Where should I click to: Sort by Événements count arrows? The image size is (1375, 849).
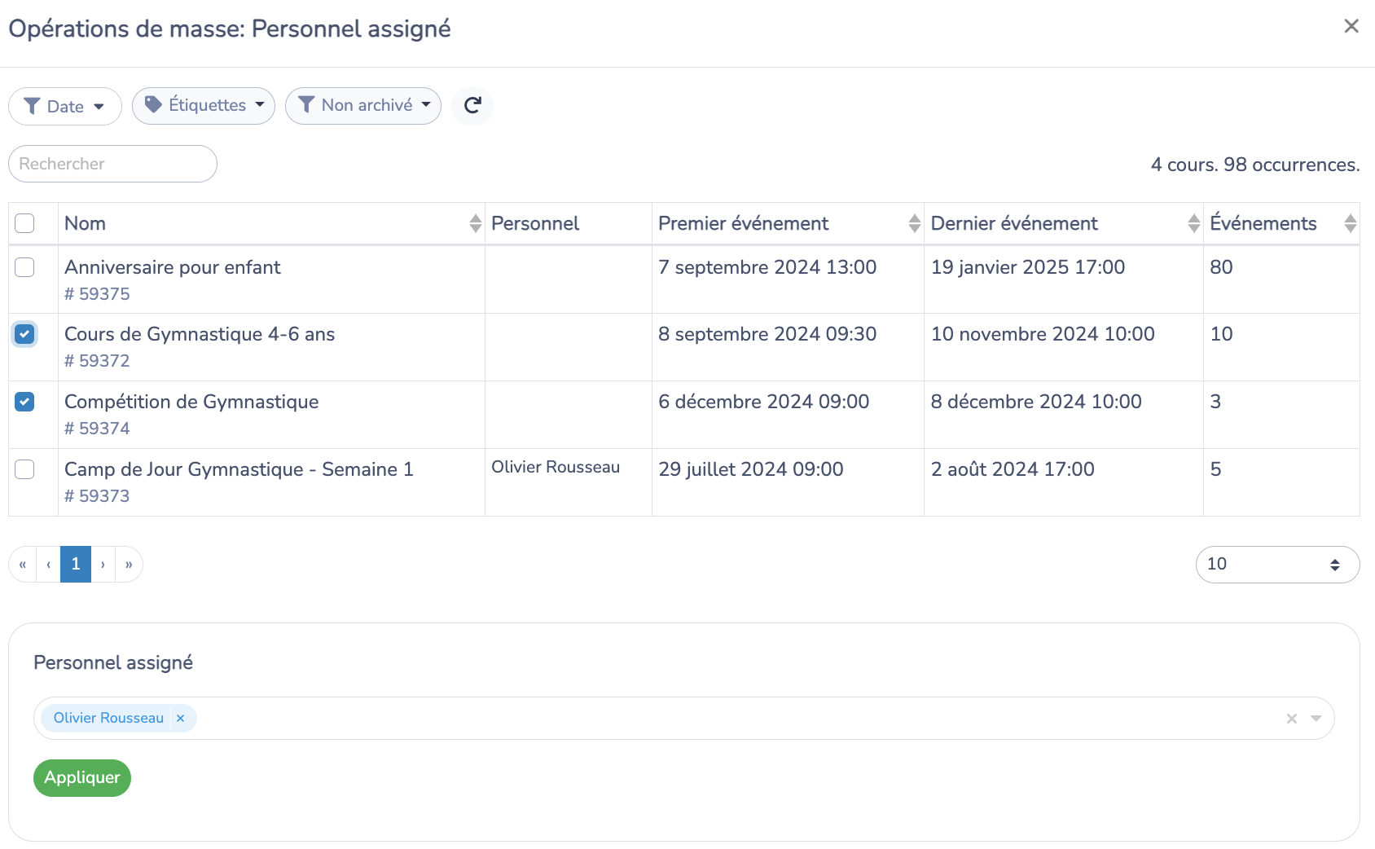[x=1351, y=223]
